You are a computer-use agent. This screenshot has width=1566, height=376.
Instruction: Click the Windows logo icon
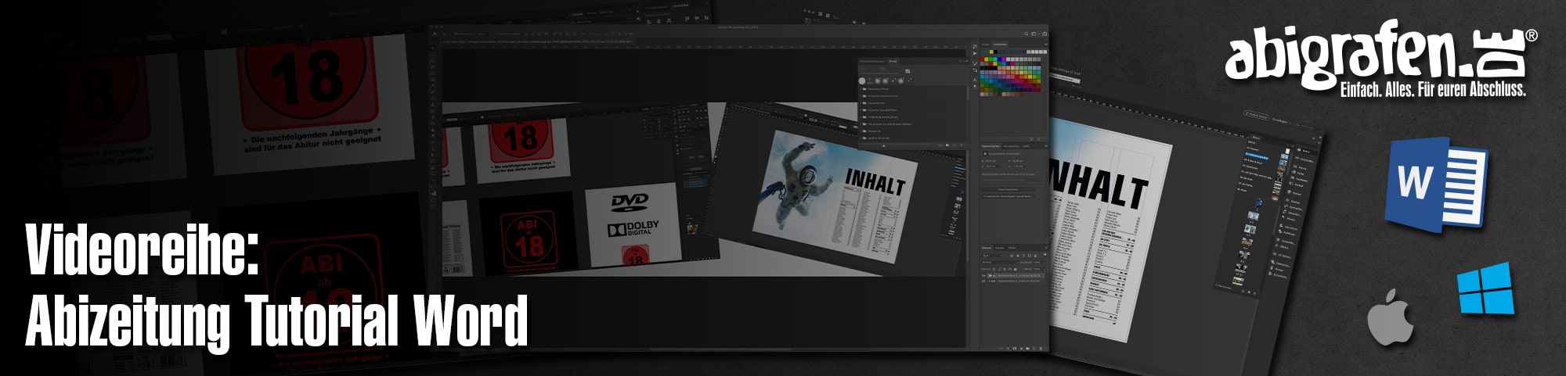click(x=1485, y=289)
